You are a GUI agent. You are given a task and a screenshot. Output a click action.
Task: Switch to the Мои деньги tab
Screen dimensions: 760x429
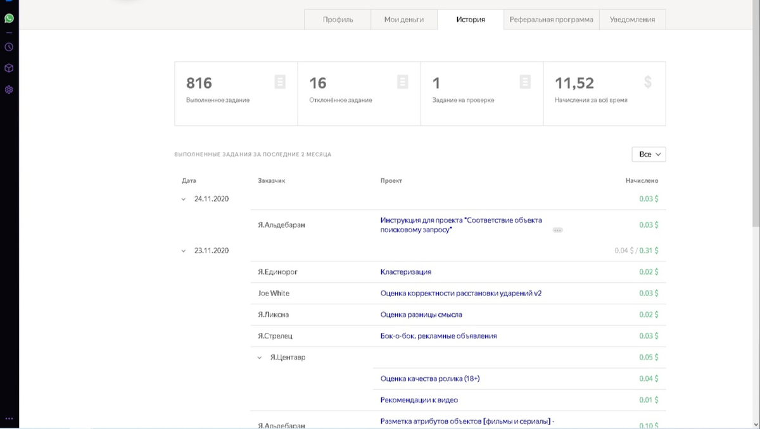pyautogui.click(x=403, y=20)
